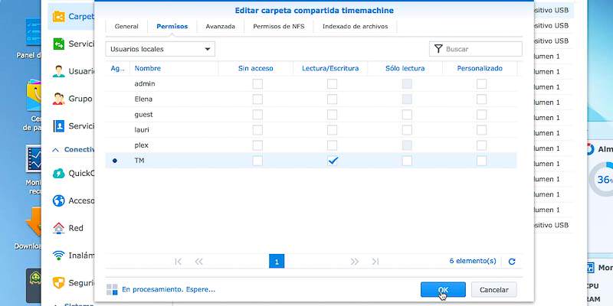Open the Indexado de archivos tab

(x=355, y=27)
